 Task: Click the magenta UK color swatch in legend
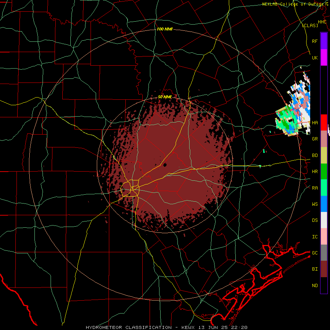click(324, 58)
